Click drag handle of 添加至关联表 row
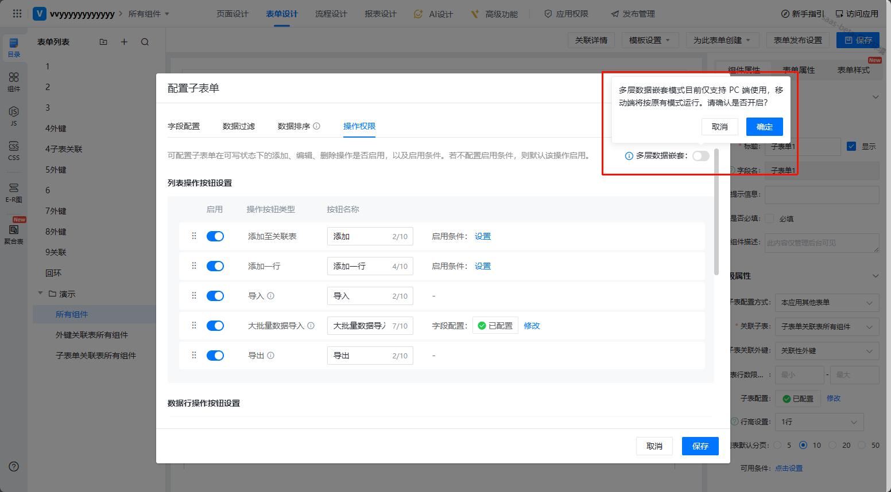 pos(194,236)
